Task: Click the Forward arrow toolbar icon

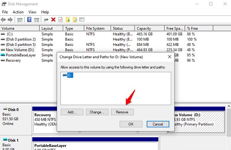Action: [10, 20]
